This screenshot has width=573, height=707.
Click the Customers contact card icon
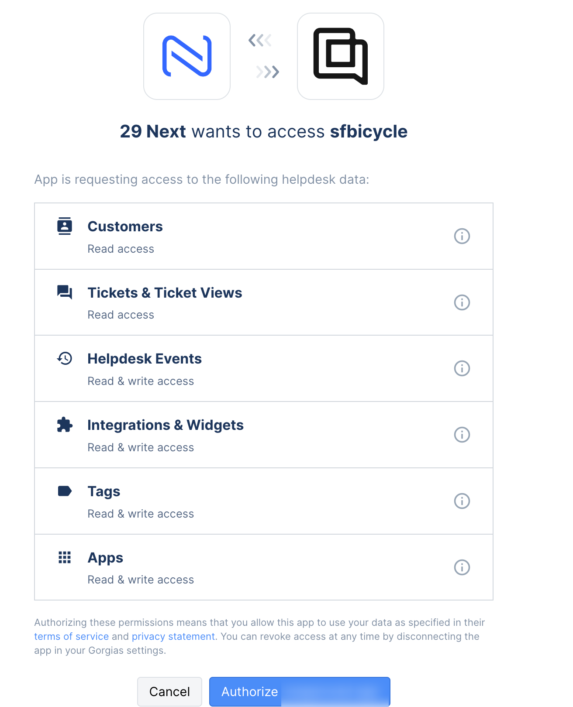(65, 226)
